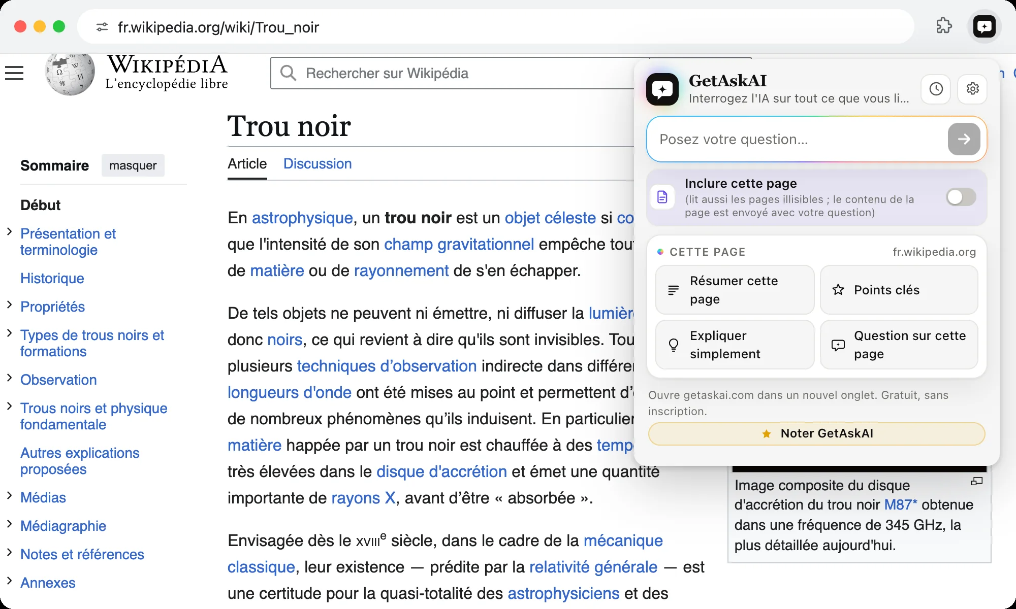The image size is (1016, 609).
Task: Click Question sur cette page button
Action: [899, 345]
